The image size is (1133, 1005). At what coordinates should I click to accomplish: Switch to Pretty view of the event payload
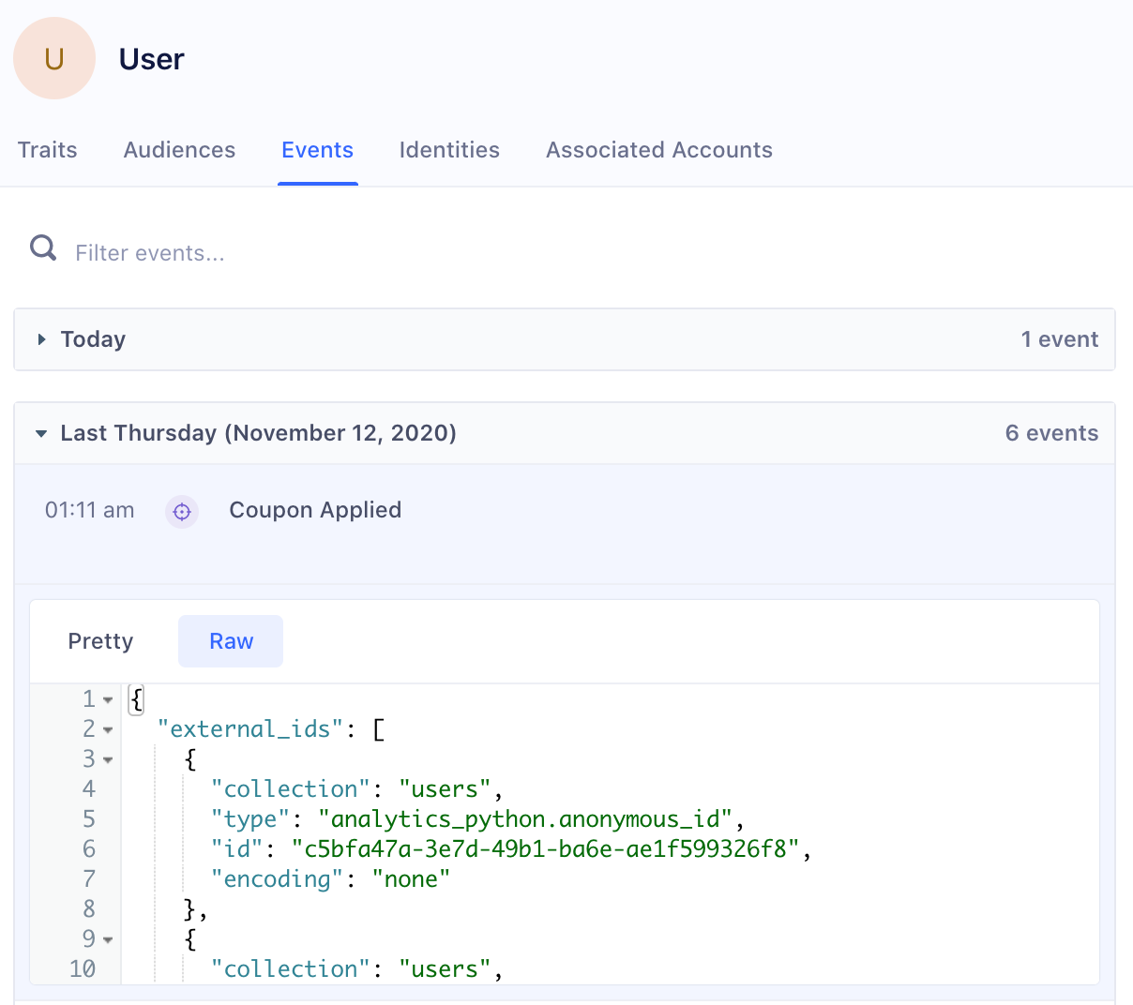click(100, 640)
